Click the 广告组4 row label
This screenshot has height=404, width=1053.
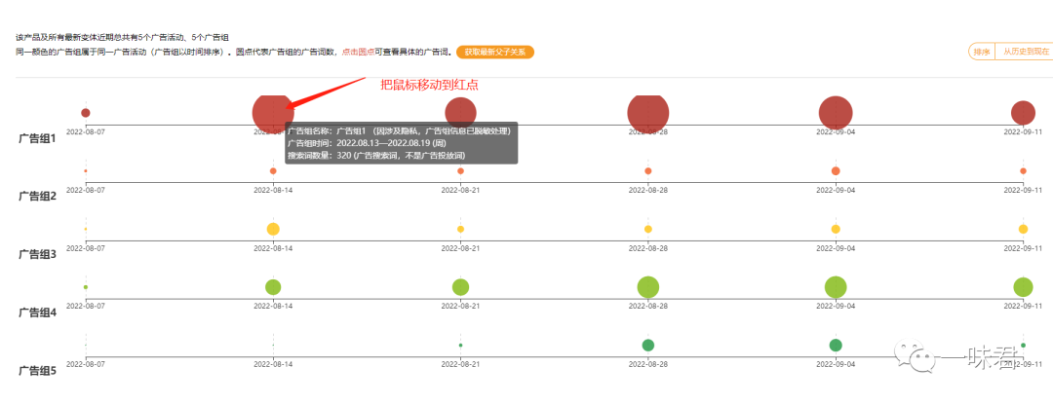tap(37, 312)
